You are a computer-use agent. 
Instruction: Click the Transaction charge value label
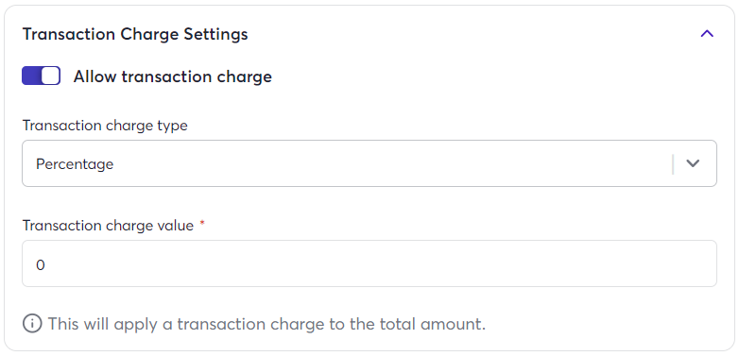[108, 226]
